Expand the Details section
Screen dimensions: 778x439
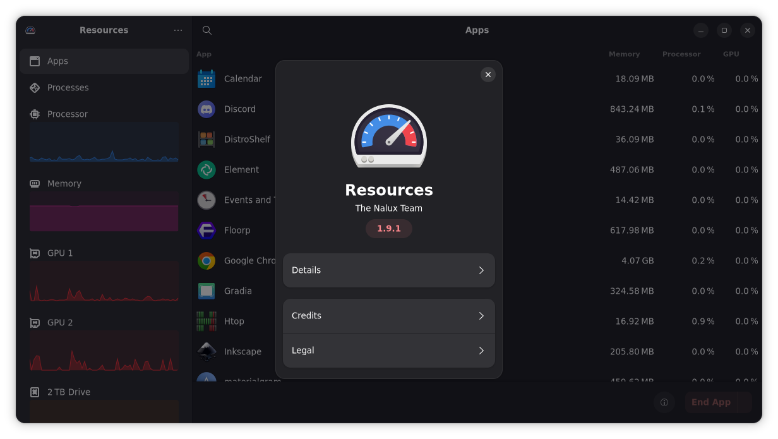coord(388,270)
